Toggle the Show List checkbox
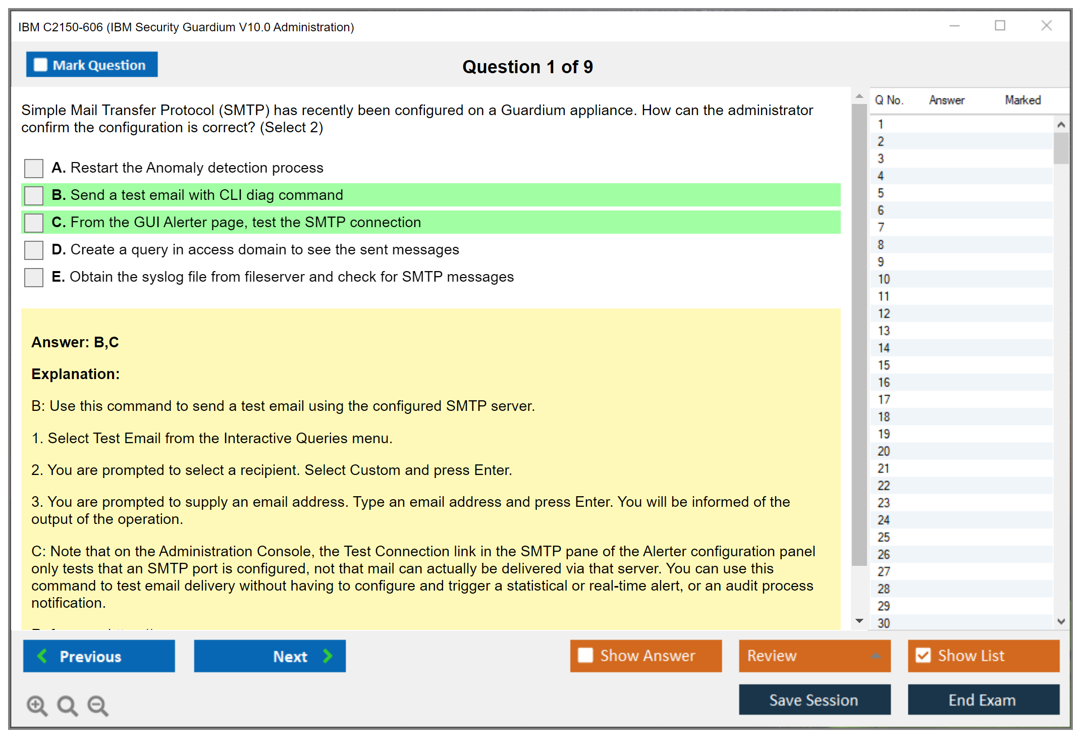This screenshot has height=742, width=1085. (923, 655)
